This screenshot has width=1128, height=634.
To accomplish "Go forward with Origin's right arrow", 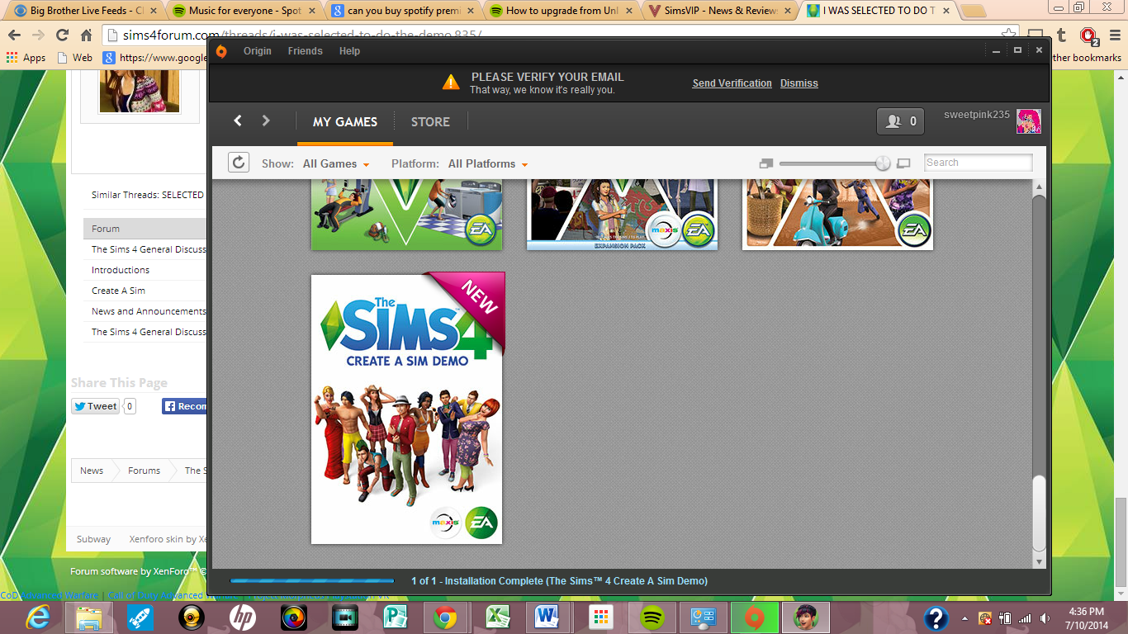I will [266, 121].
